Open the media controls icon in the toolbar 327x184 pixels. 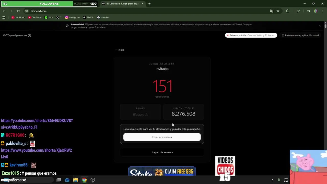(309, 11)
